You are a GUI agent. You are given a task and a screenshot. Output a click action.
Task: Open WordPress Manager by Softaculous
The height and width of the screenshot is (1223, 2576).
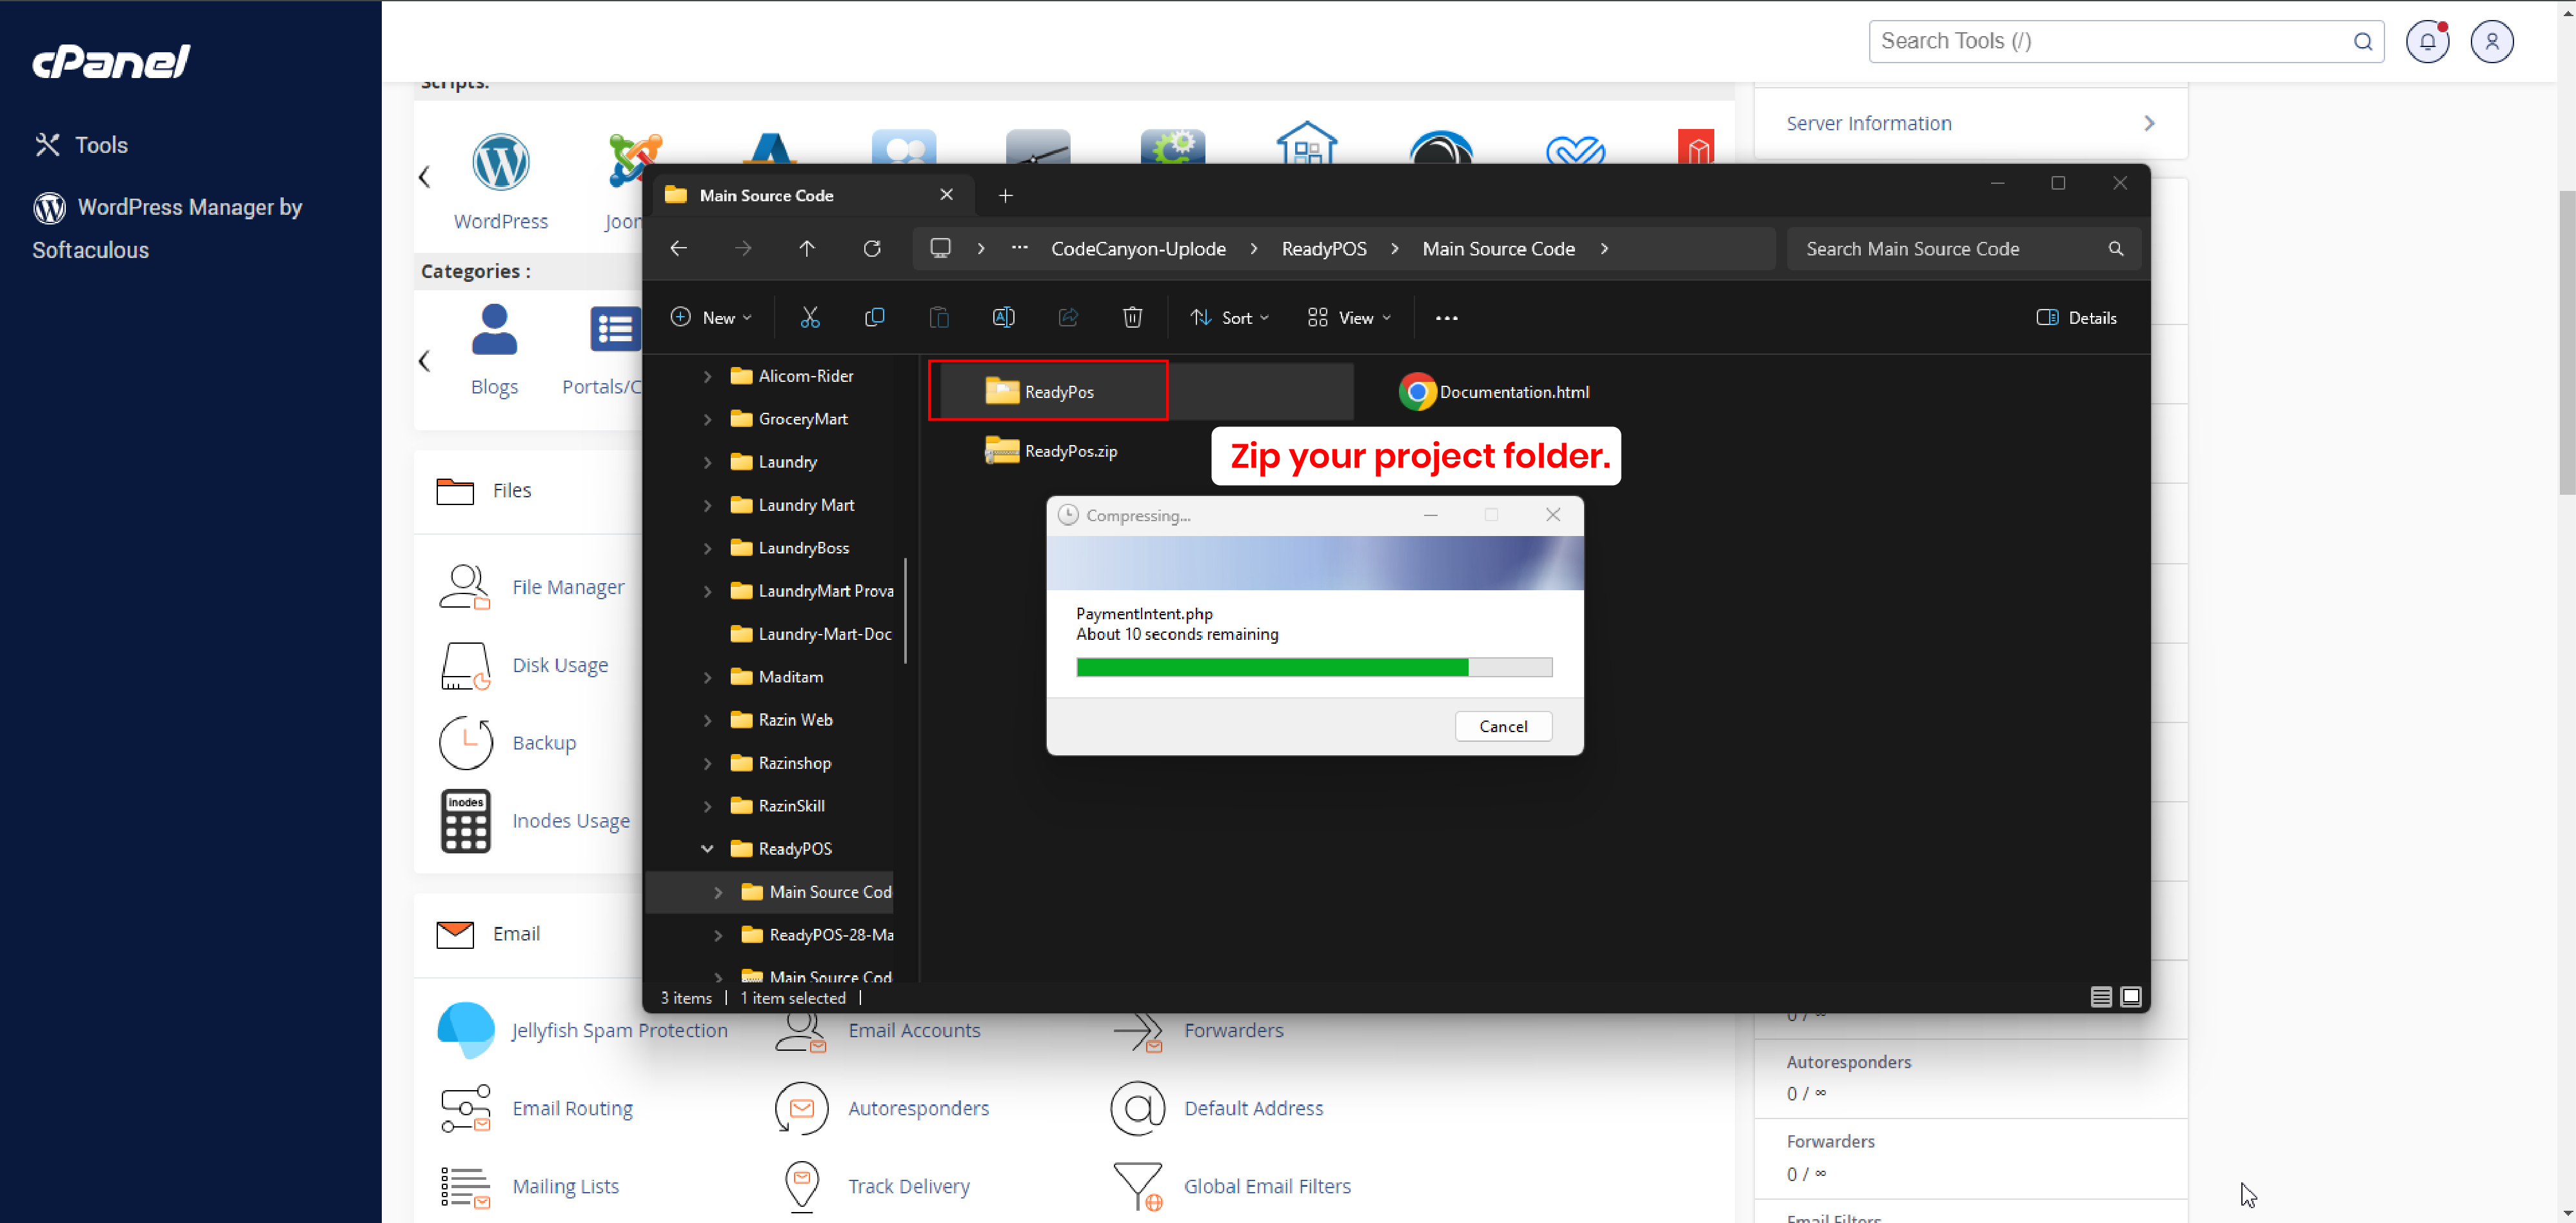coord(167,228)
